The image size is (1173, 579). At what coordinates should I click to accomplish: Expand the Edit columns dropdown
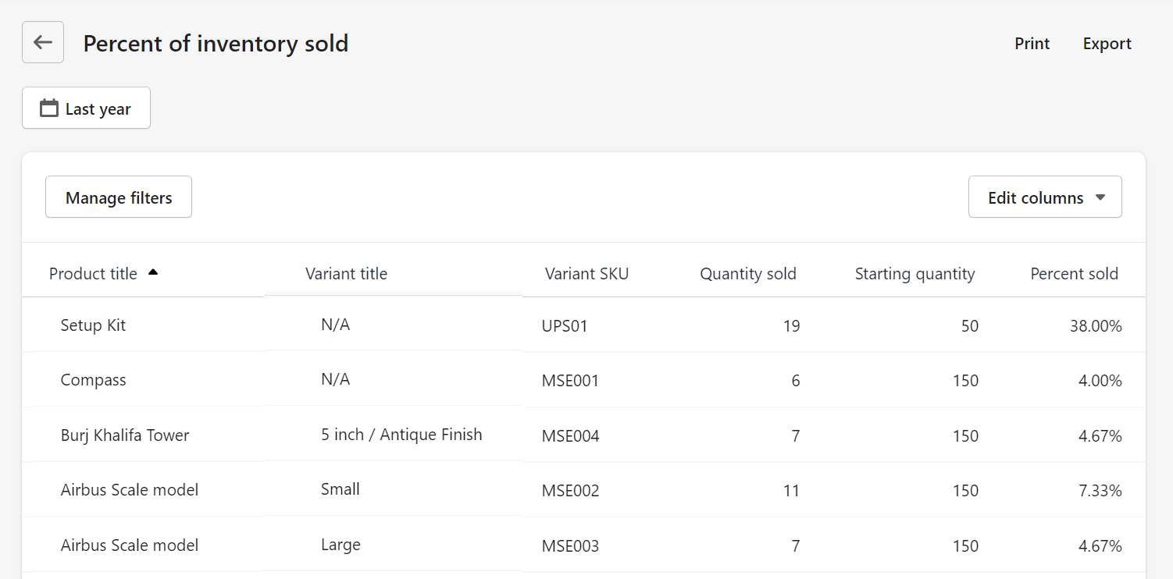(1045, 197)
